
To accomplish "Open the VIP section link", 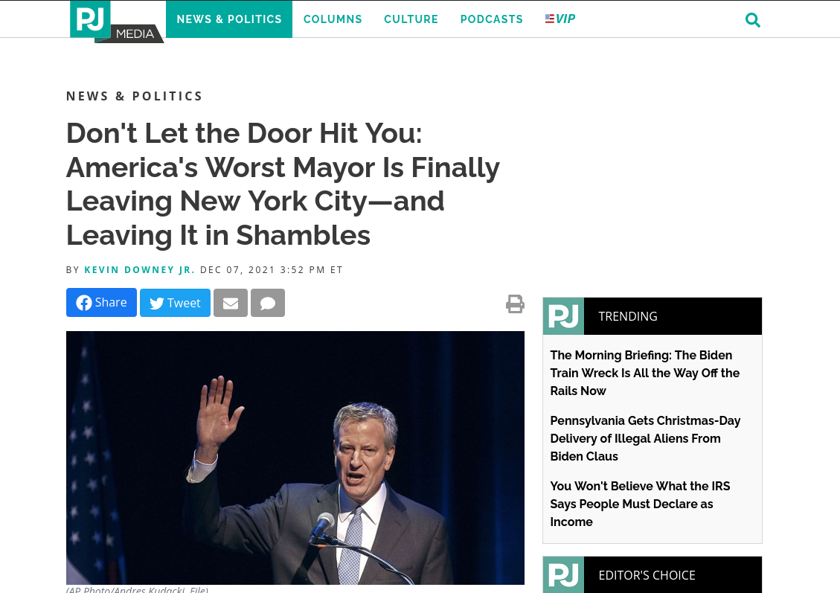I will point(560,19).
